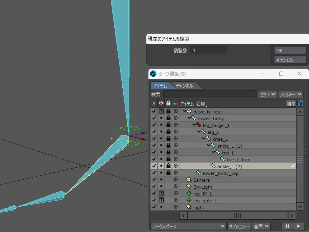
Task: Click the 検索 search field
Action: [x=210, y=94]
